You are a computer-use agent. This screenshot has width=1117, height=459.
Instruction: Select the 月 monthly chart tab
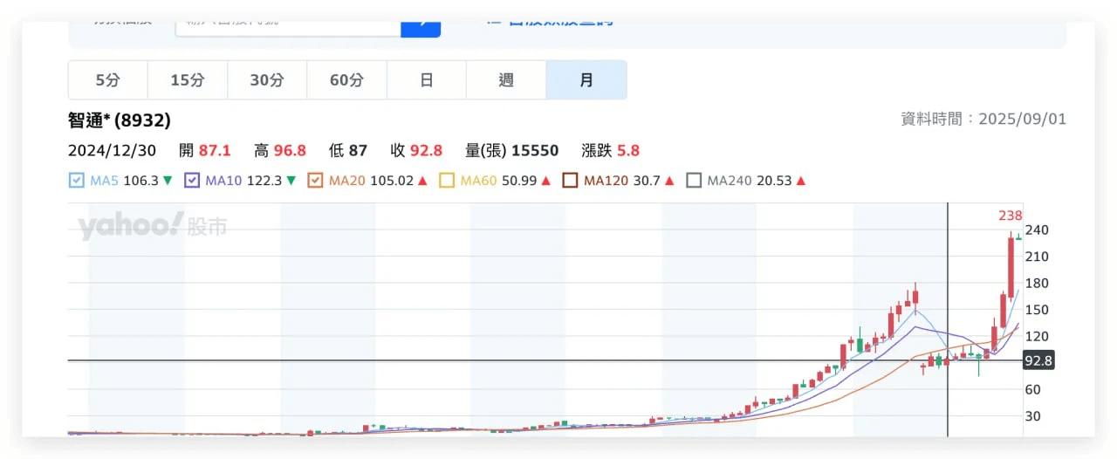pyautogui.click(x=586, y=80)
